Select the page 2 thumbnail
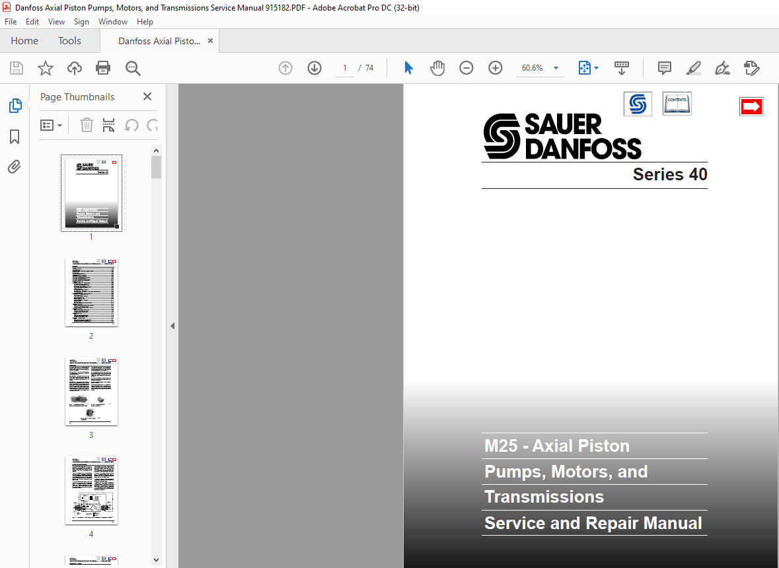 coord(91,293)
